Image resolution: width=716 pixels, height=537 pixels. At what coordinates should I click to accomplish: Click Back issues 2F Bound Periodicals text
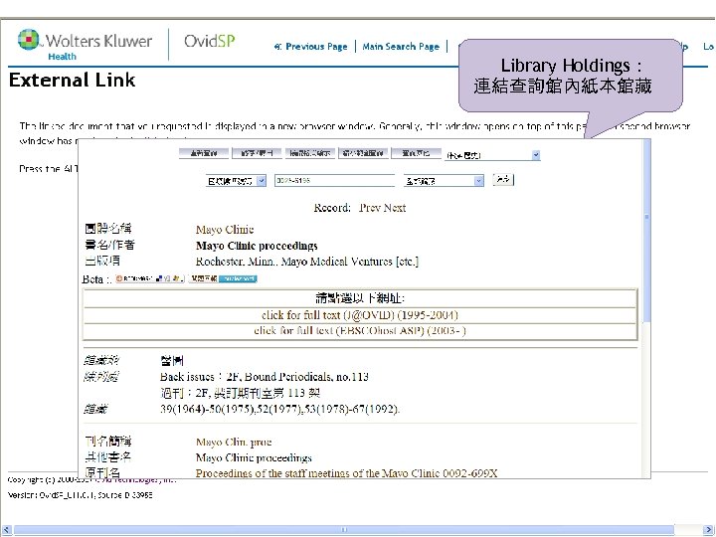point(265,377)
